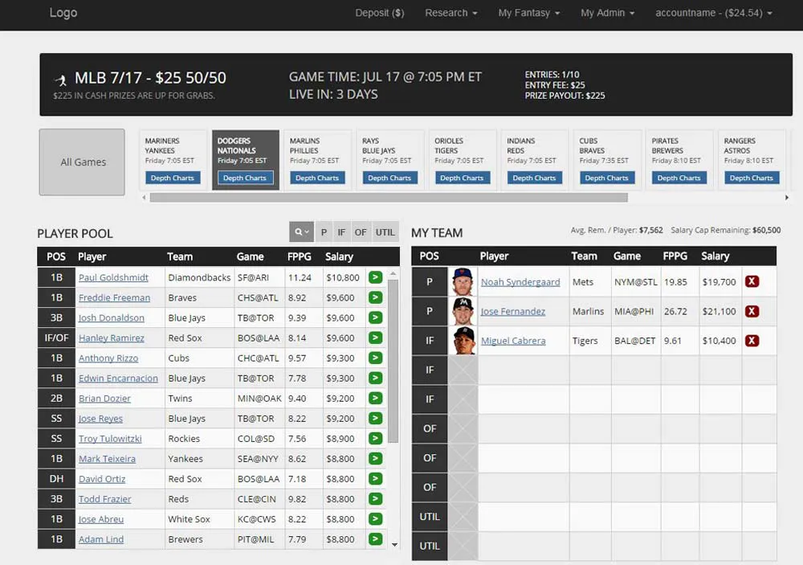Remove Miguel Cabrera using red X
Image resolution: width=803 pixels, height=565 pixels.
tap(752, 341)
